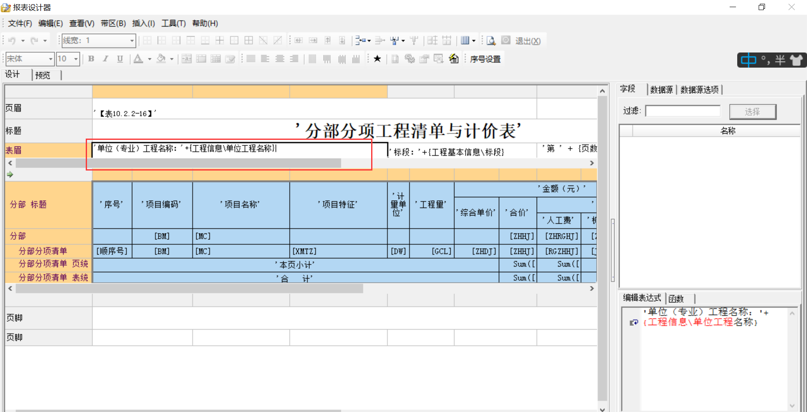Click the fill color bucket swatch
Viewport: 807px width, 412px height.
tap(161, 59)
